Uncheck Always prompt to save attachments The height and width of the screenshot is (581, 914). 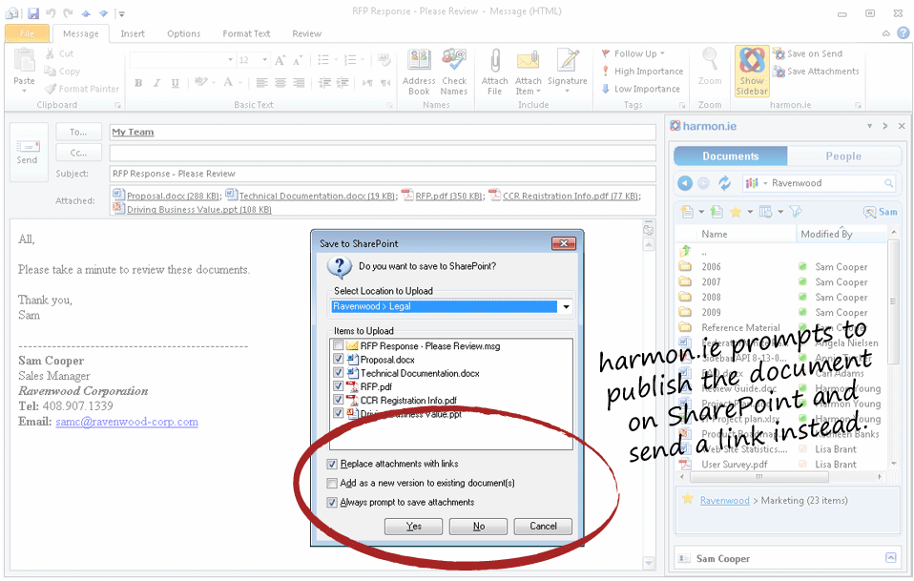click(332, 503)
